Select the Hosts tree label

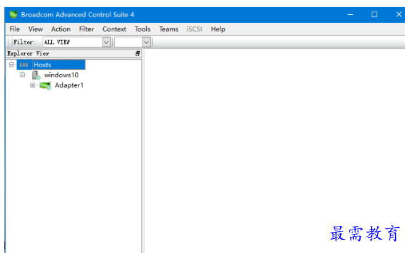[x=43, y=65]
